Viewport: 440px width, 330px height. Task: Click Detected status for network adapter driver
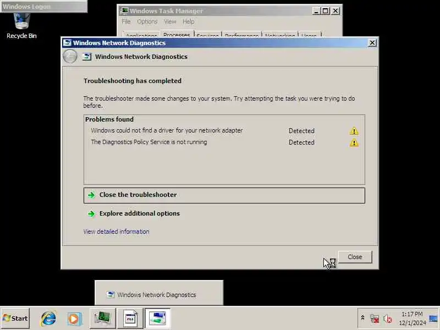(301, 131)
